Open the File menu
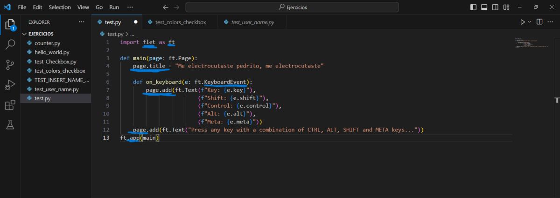The width and height of the screenshot is (560, 198). [22, 7]
